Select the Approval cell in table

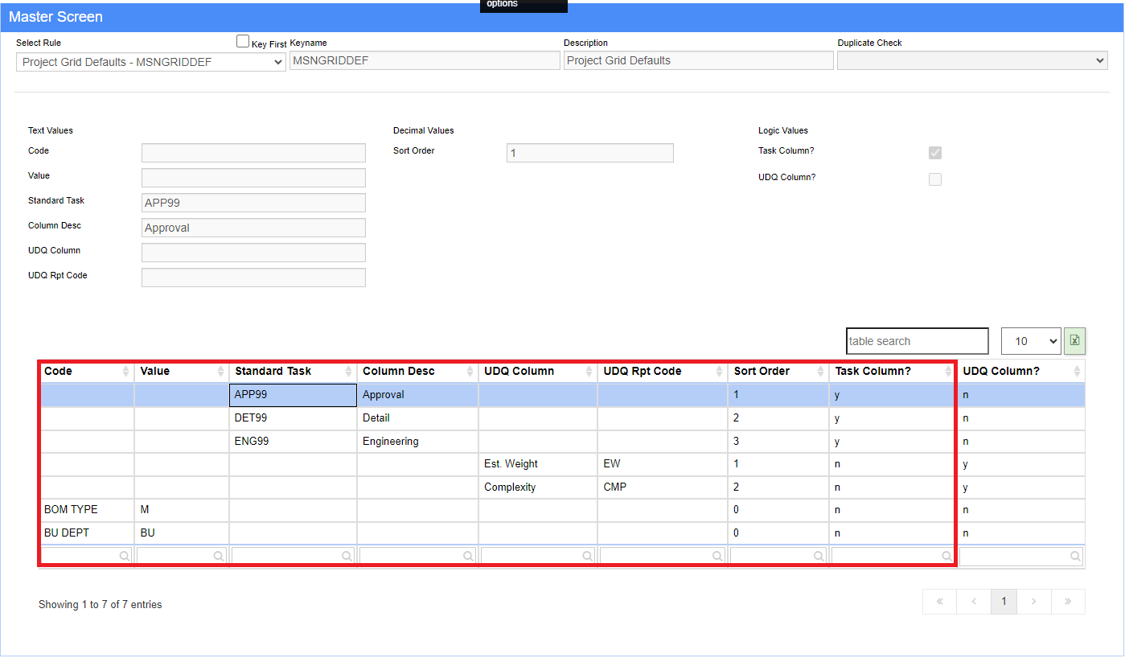pos(417,395)
